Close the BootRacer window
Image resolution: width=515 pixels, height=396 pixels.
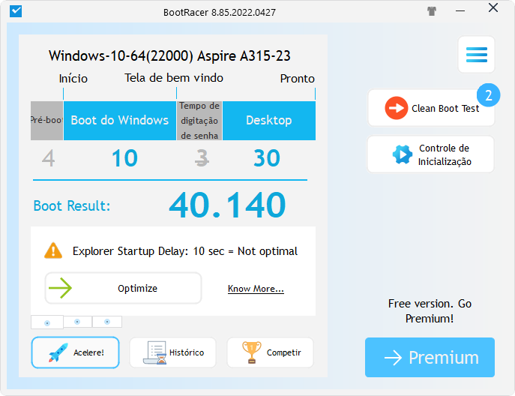pyautogui.click(x=493, y=7)
